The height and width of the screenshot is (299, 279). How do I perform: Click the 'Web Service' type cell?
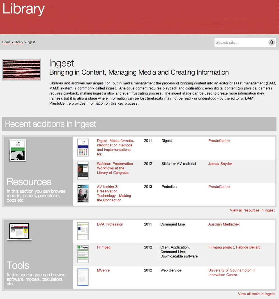click(170, 270)
